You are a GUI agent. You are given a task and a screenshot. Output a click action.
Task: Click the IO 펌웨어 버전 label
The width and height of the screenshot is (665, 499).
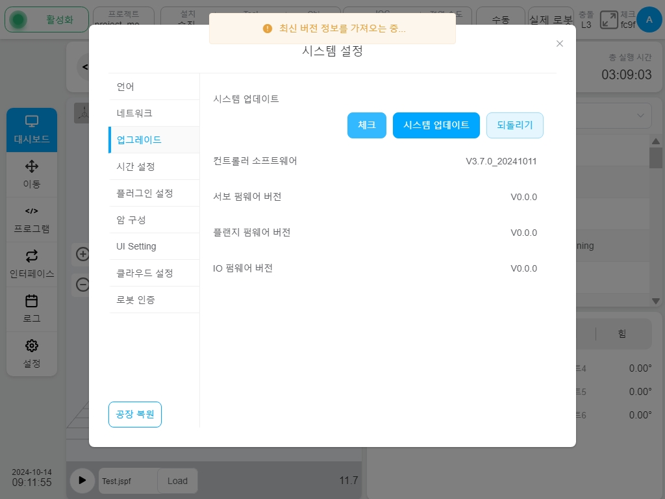point(243,268)
